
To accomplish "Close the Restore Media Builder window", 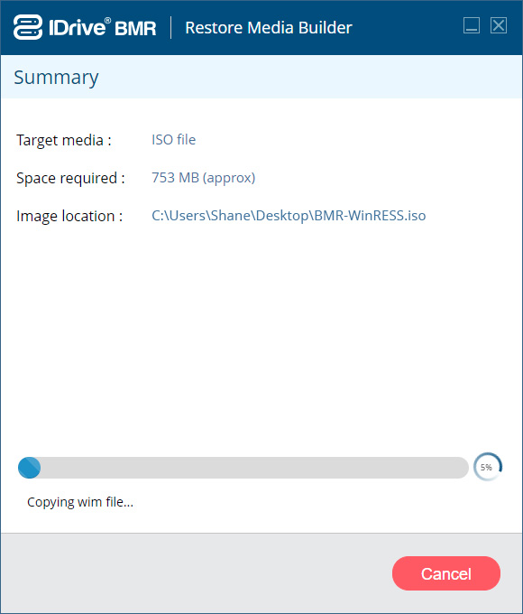I will 499,26.
